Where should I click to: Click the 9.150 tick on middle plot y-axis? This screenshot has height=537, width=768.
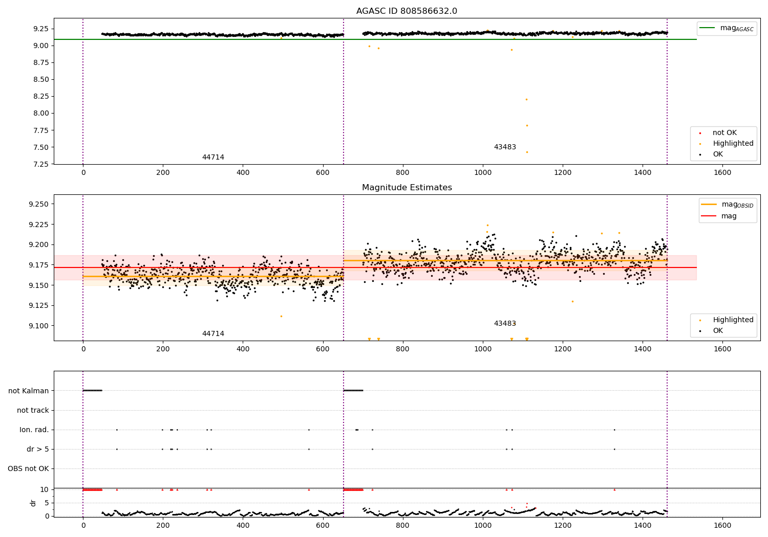(38, 285)
